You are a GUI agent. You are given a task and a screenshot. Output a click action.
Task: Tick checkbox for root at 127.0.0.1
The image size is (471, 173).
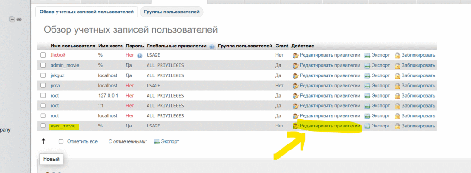tap(43, 96)
